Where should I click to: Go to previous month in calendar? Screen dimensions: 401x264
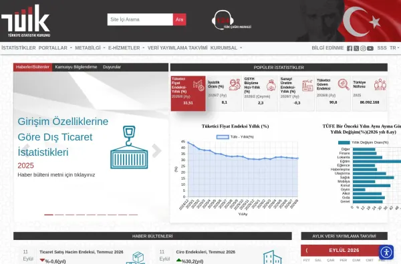point(307,250)
